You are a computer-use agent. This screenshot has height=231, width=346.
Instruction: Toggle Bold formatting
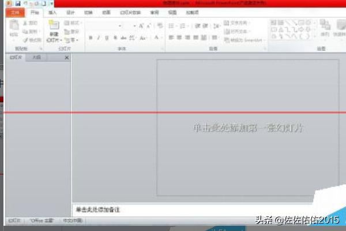pos(91,38)
